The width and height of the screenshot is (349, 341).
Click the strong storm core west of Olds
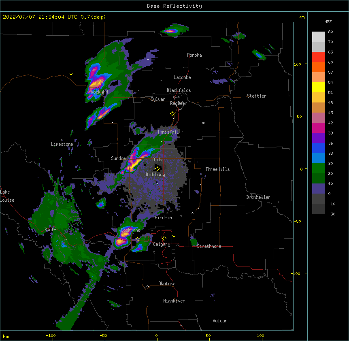pyautogui.click(x=135, y=162)
